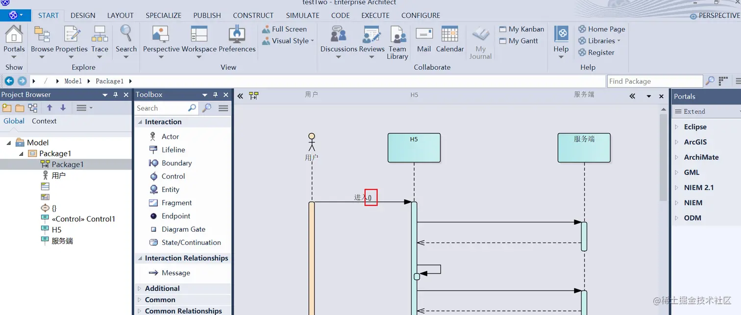Screen dimensions: 741x315
Task: Click the Register button
Action: (596, 52)
